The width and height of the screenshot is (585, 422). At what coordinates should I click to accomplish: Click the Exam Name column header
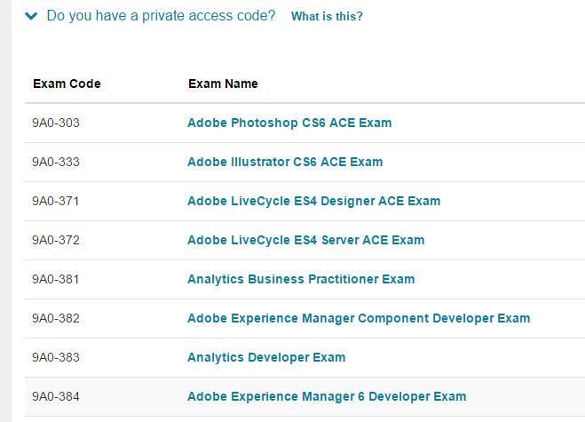[x=223, y=84]
